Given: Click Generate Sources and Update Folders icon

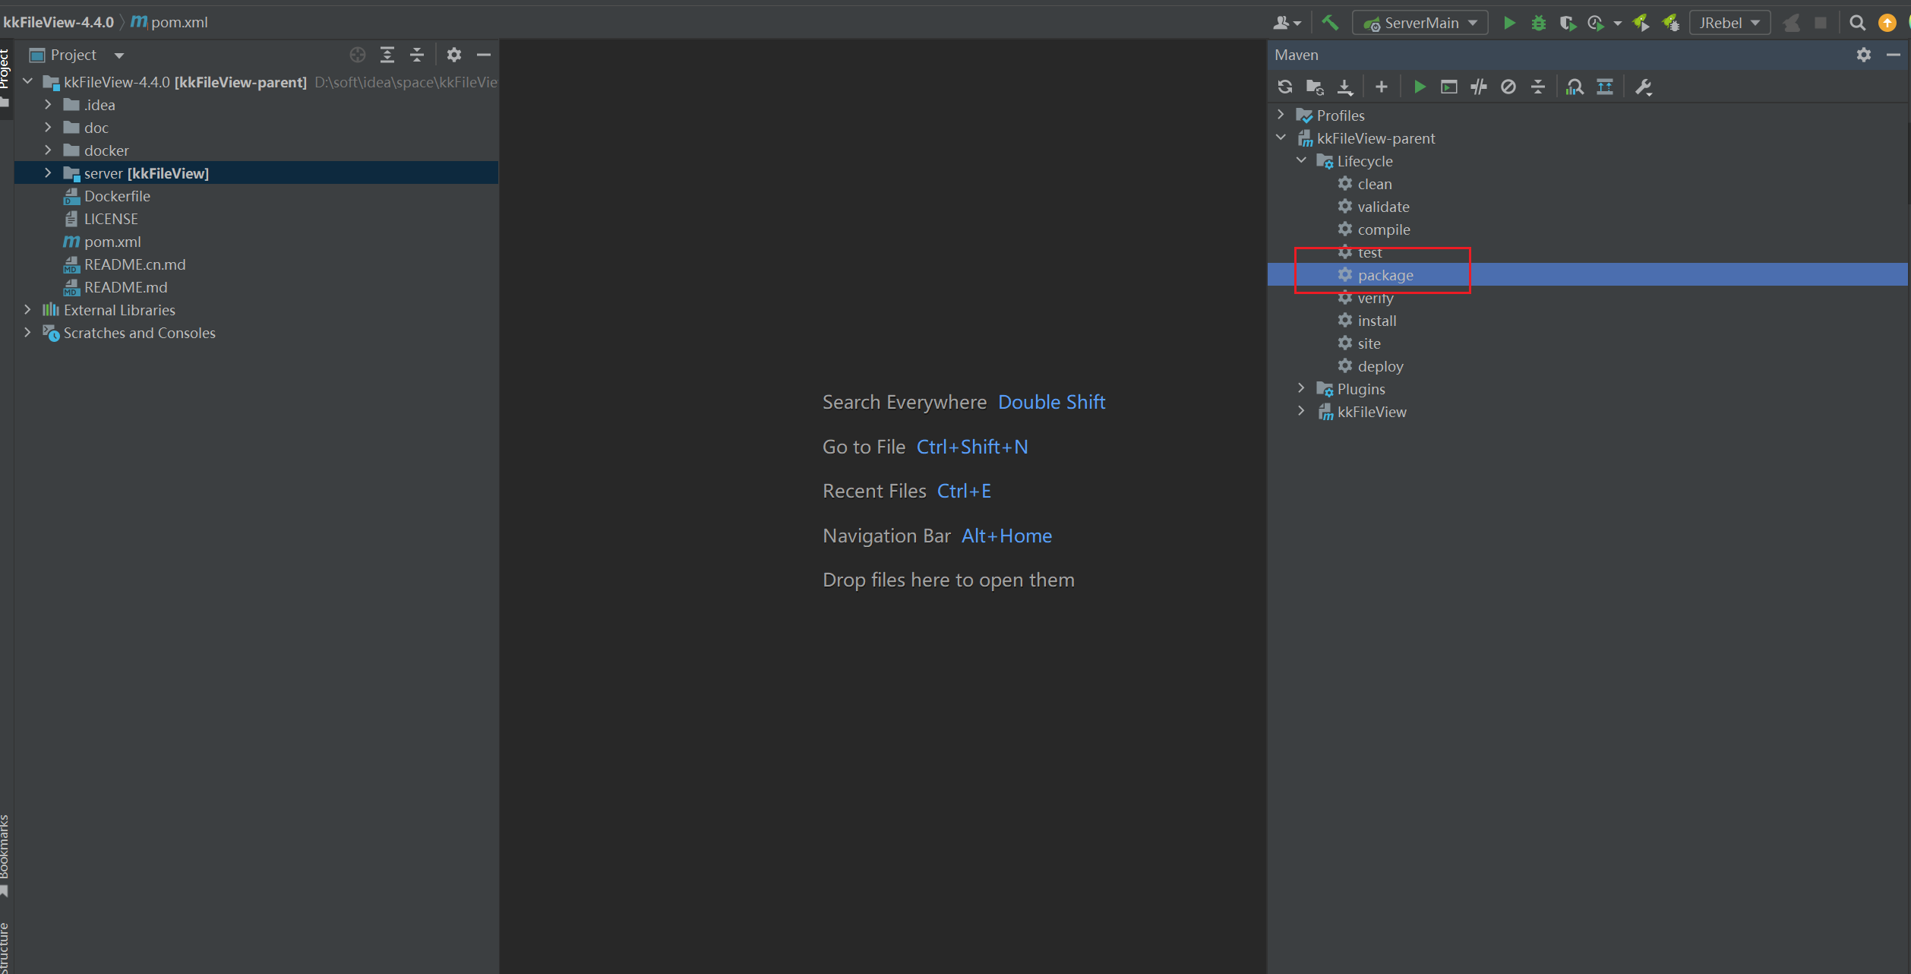Looking at the screenshot, I should pyautogui.click(x=1315, y=87).
